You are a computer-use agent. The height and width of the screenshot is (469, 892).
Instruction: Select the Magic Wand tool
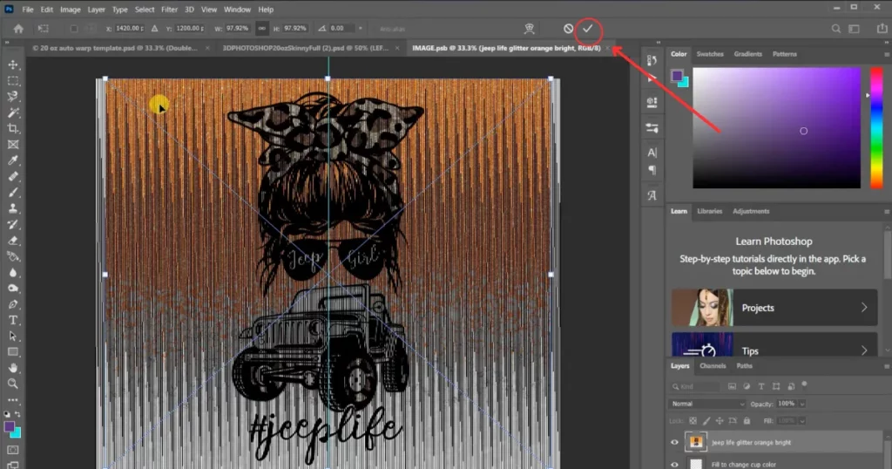tap(13, 112)
